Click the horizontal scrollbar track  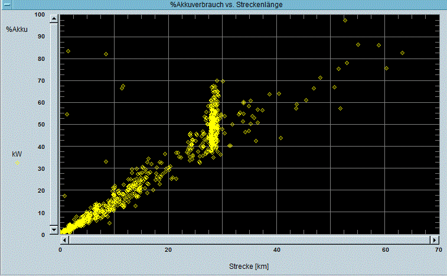(x=249, y=240)
